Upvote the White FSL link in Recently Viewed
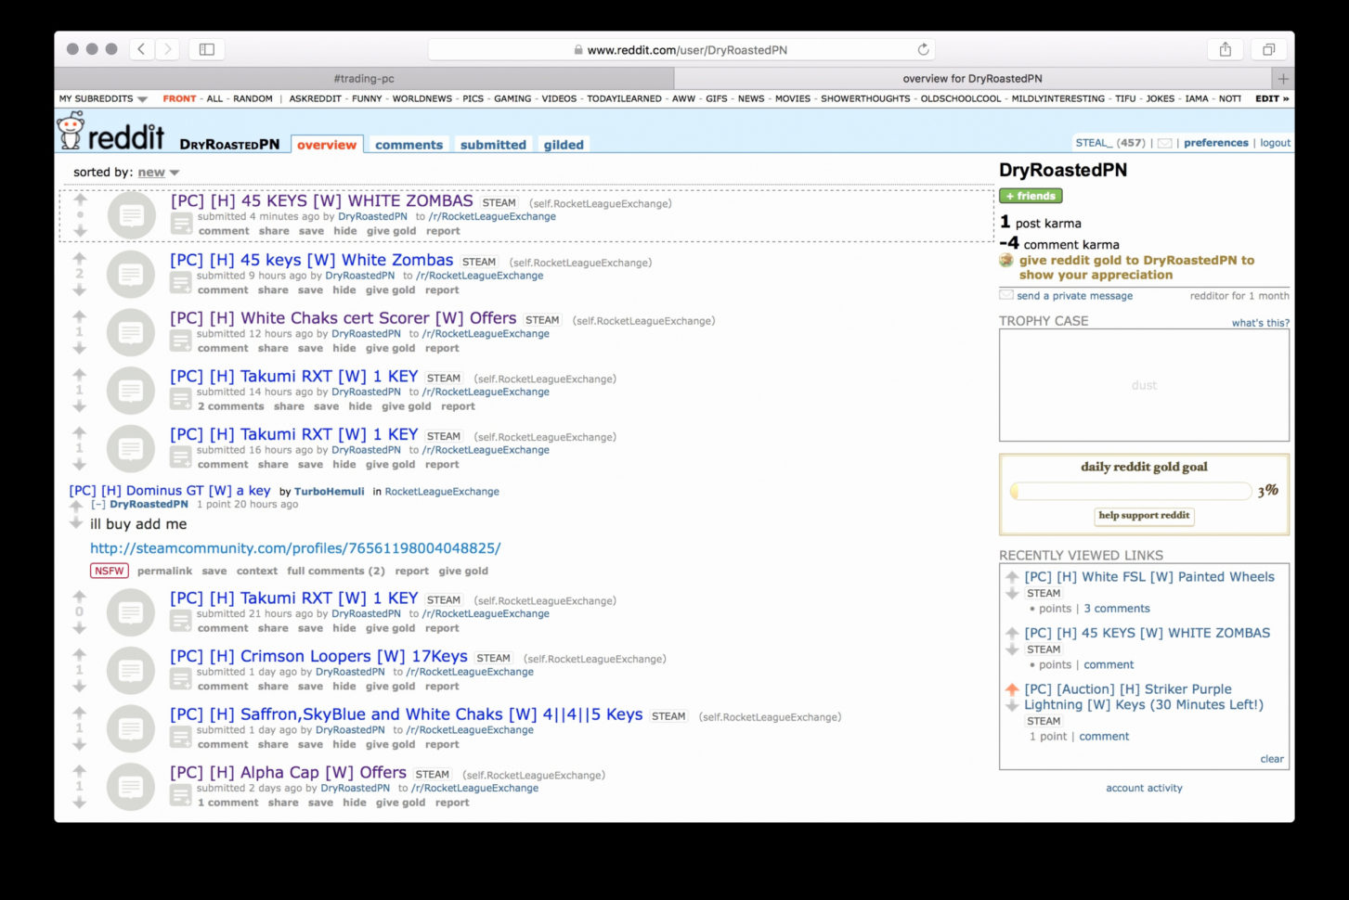Viewport: 1349px width, 900px height. (1012, 577)
